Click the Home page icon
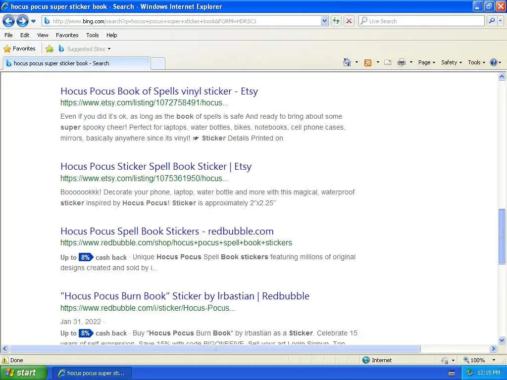 [x=347, y=62]
